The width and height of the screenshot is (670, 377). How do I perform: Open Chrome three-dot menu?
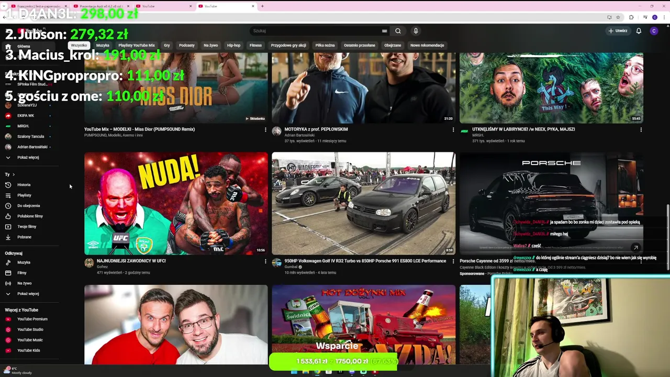click(663, 17)
